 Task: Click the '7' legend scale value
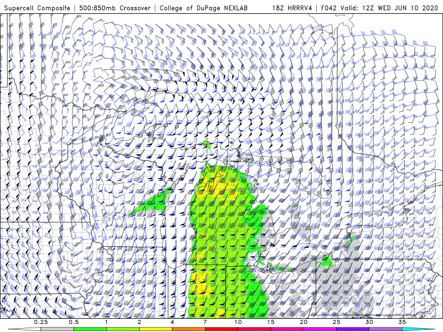point(205,322)
